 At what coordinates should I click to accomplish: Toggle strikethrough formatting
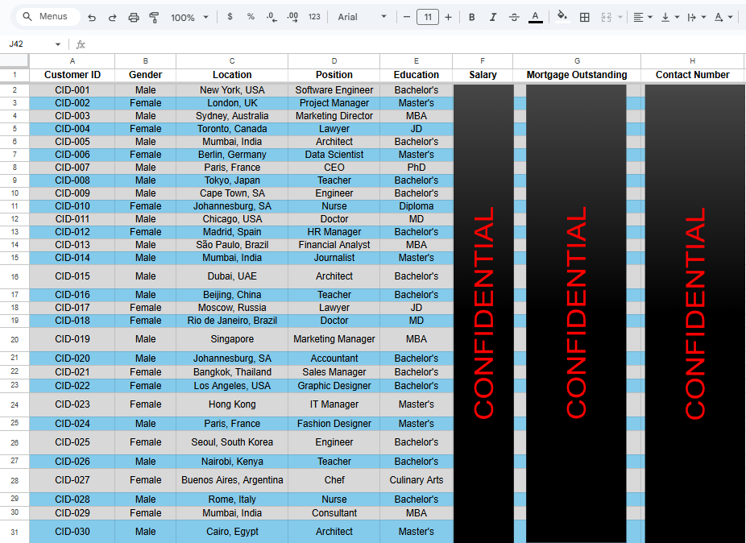click(x=514, y=17)
